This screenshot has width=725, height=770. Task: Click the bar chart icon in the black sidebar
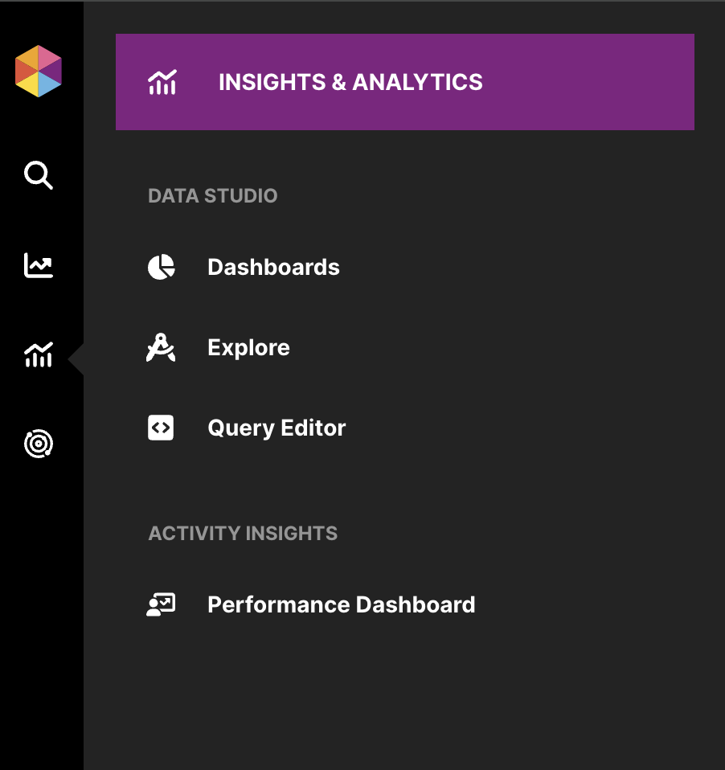(x=39, y=354)
